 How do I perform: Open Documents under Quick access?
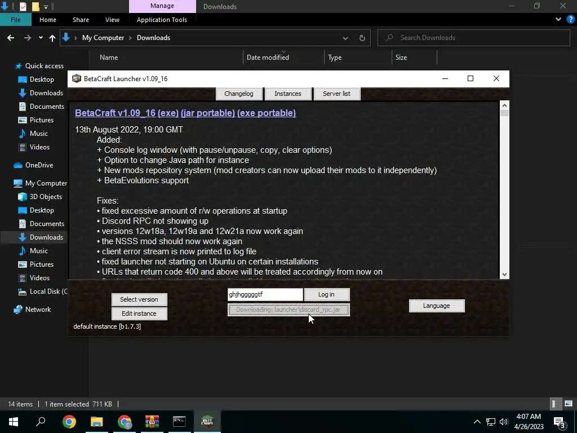tap(47, 107)
